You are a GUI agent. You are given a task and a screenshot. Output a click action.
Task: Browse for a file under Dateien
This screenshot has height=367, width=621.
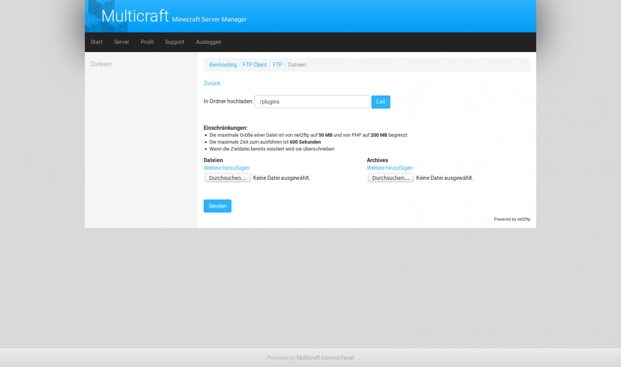tap(227, 178)
